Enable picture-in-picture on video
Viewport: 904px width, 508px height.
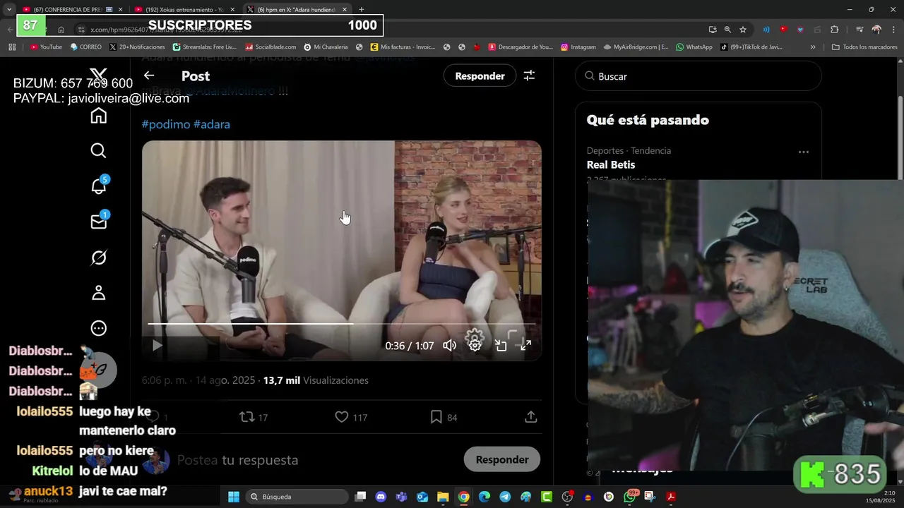[x=501, y=345]
